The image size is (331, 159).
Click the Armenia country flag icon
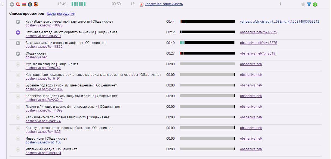[24, 4]
